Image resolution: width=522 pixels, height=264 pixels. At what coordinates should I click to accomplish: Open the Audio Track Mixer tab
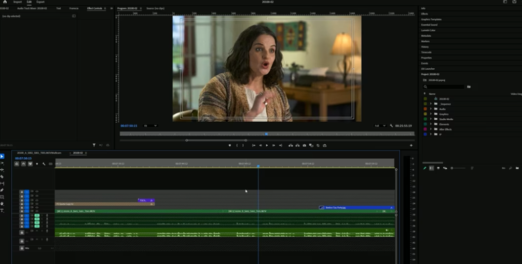pyautogui.click(x=32, y=8)
